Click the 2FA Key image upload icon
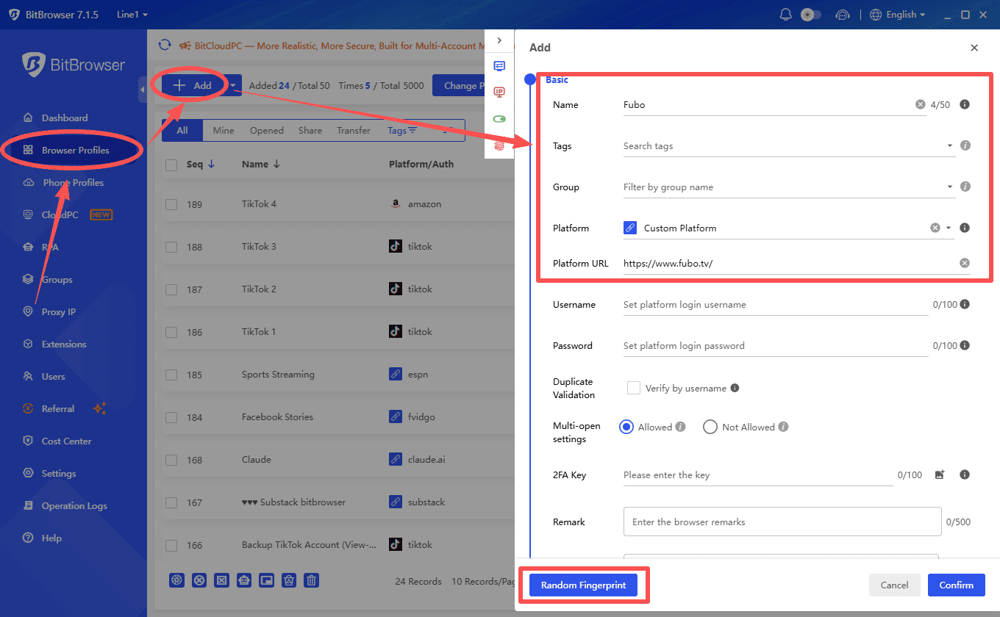This screenshot has height=617, width=1000. tap(940, 475)
